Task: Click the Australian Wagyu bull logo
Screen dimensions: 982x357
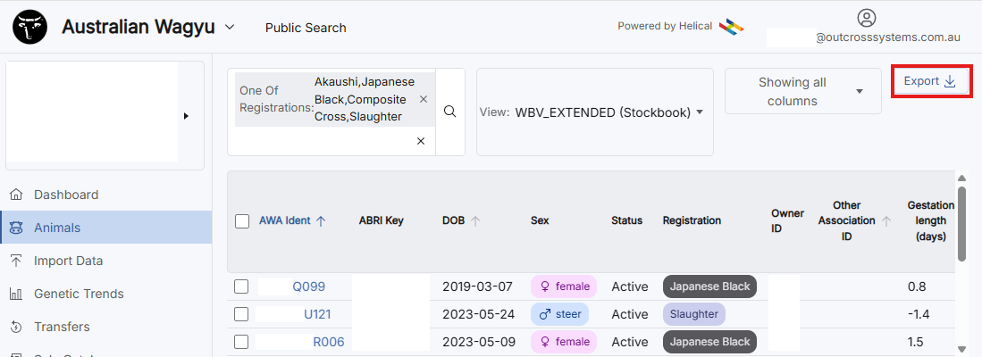Action: (x=29, y=27)
